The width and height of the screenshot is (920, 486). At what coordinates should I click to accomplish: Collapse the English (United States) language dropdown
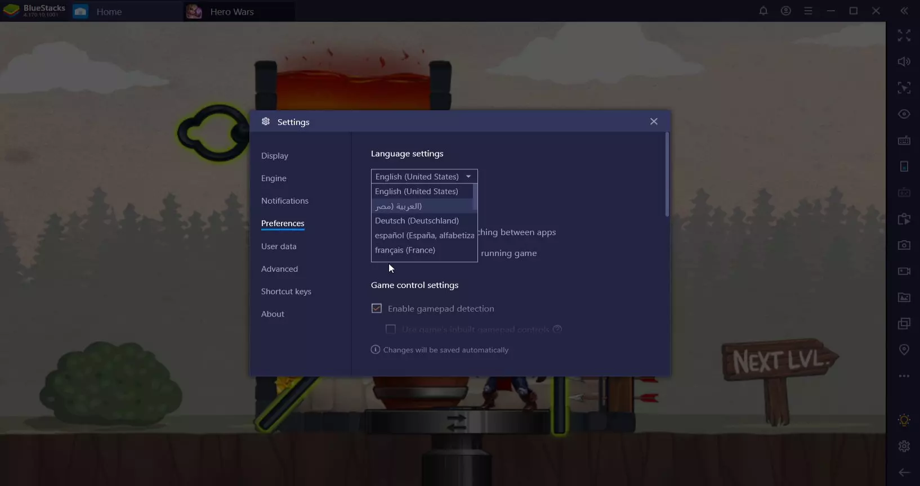click(x=424, y=177)
